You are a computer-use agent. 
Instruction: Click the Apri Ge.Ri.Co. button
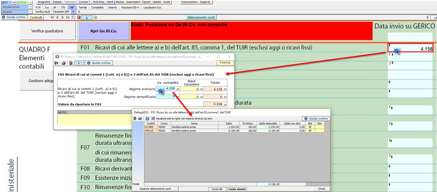[x=103, y=31]
